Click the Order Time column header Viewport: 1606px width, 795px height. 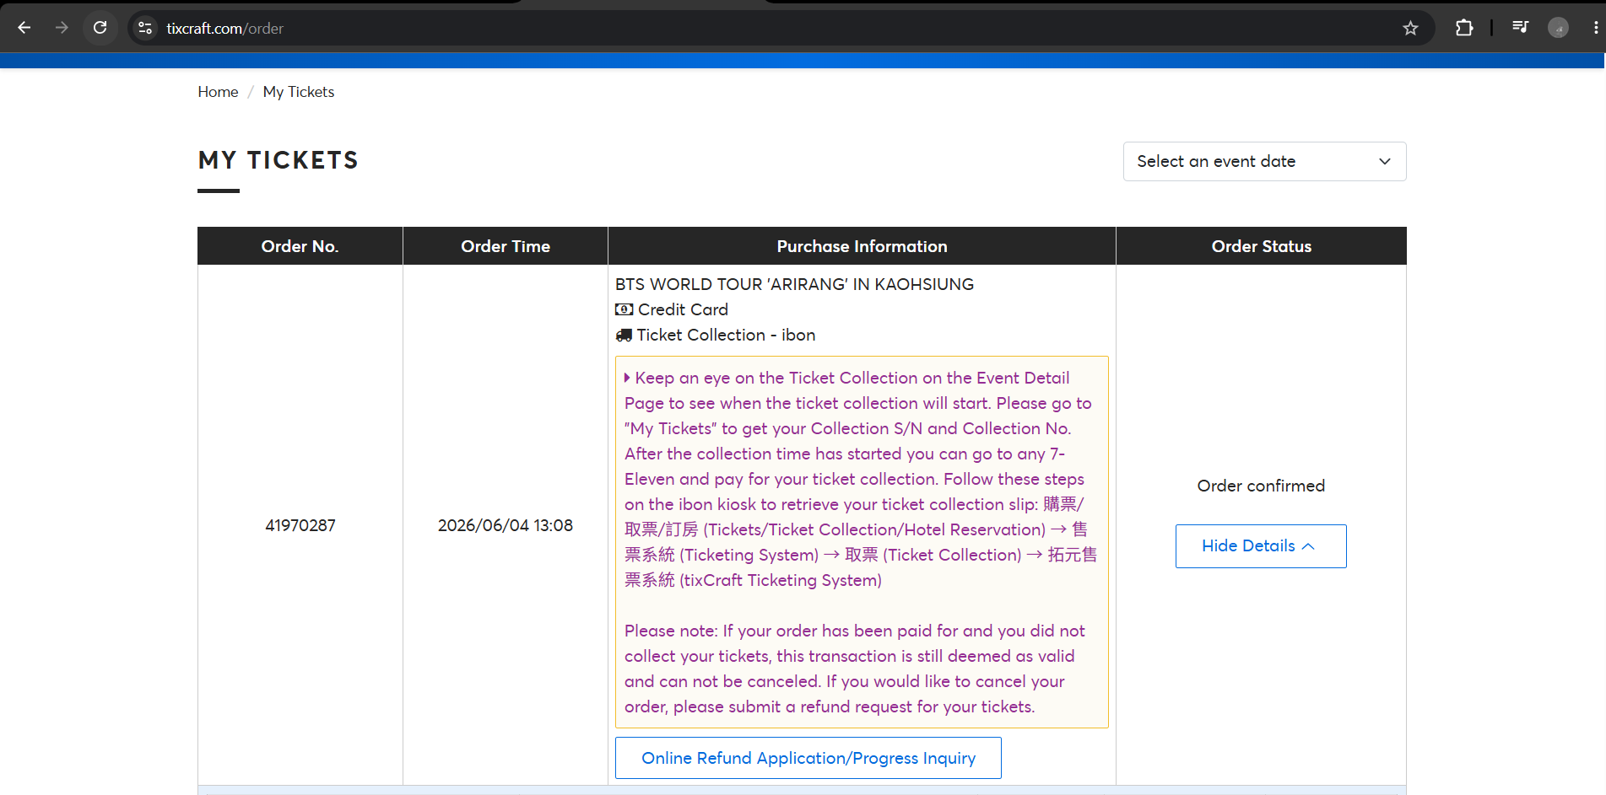pos(506,246)
